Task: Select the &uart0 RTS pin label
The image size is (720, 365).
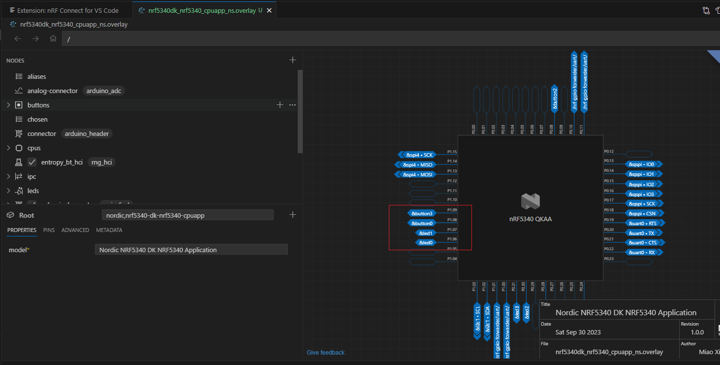Action: tap(645, 223)
